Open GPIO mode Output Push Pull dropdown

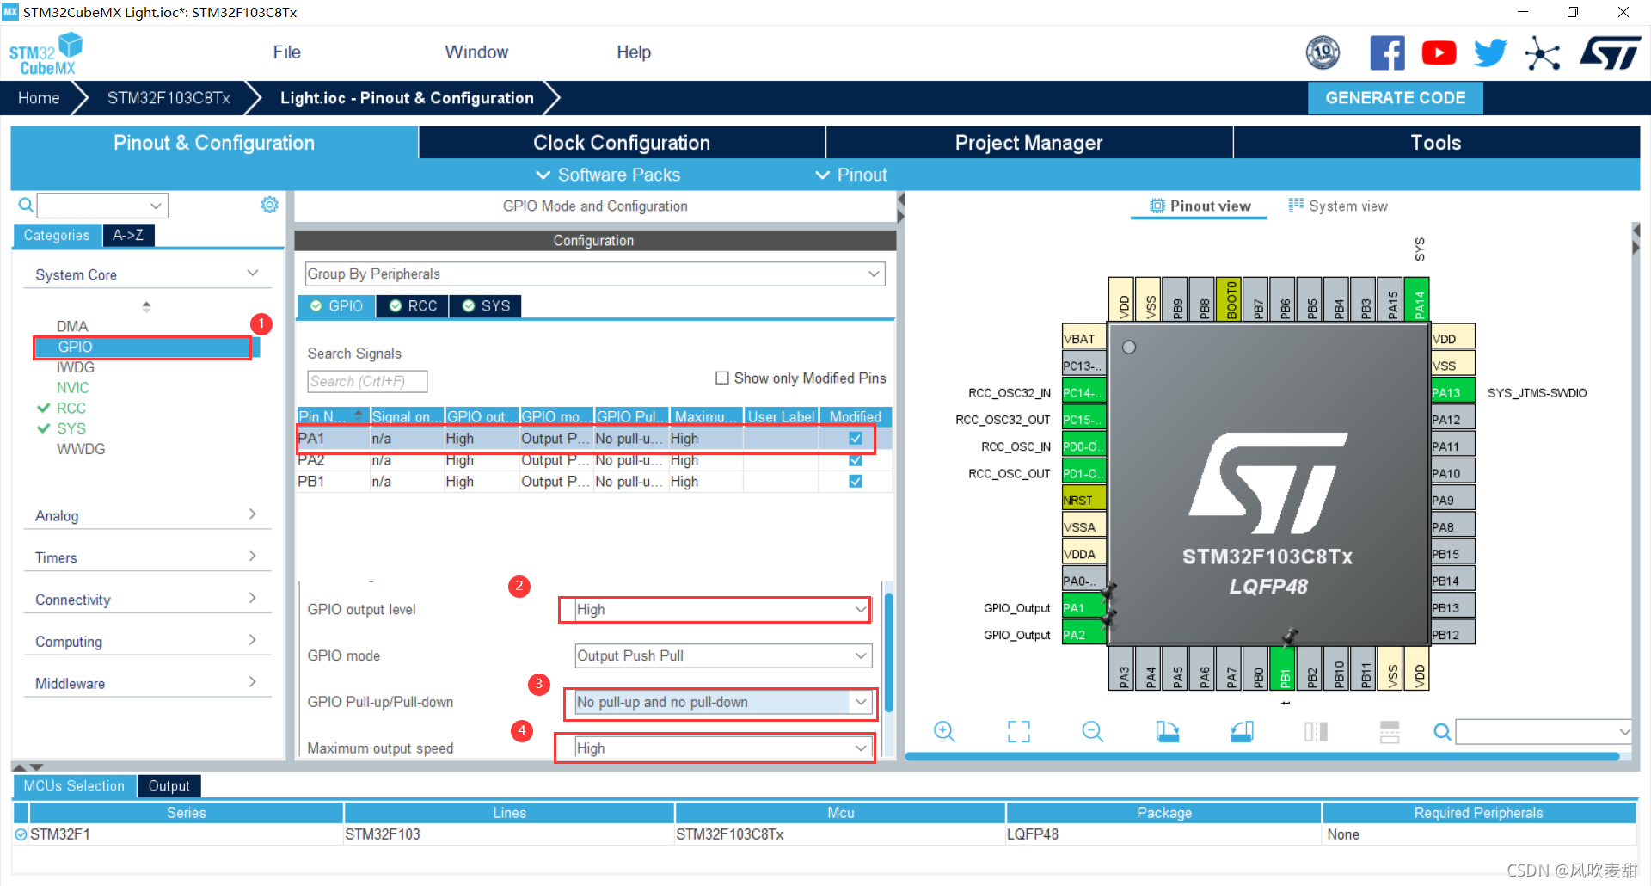pos(723,655)
